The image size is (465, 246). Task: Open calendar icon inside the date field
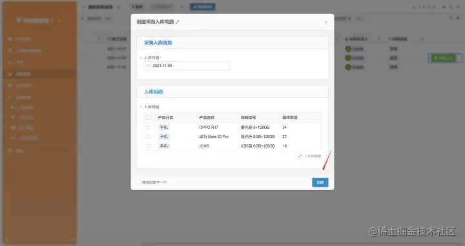click(x=149, y=66)
